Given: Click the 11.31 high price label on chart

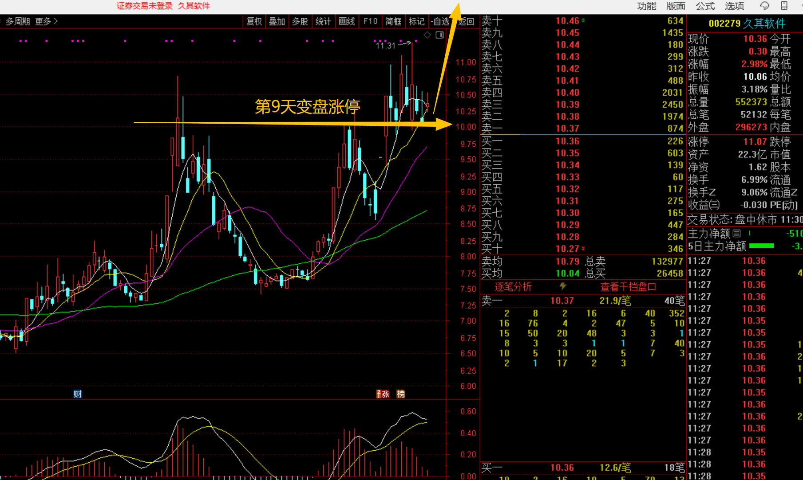Looking at the screenshot, I should (x=385, y=46).
